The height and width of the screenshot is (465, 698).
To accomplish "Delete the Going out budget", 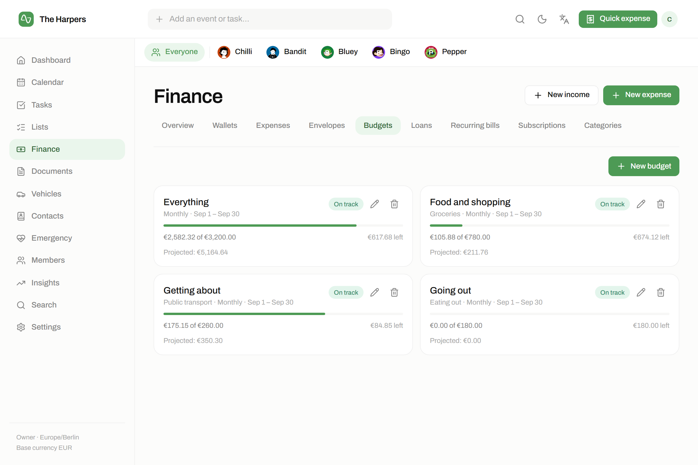I will pyautogui.click(x=660, y=292).
